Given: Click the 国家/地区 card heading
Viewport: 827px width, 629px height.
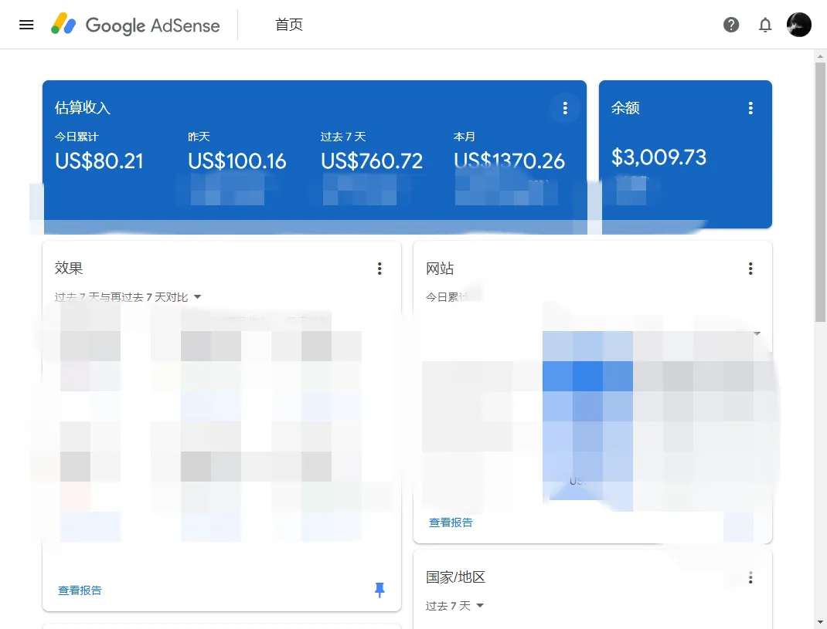Looking at the screenshot, I should pos(456,577).
